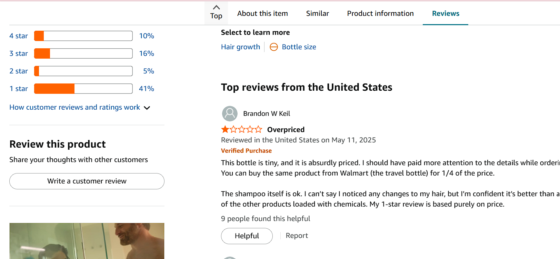Click the Top up-arrow icon

[x=216, y=7]
